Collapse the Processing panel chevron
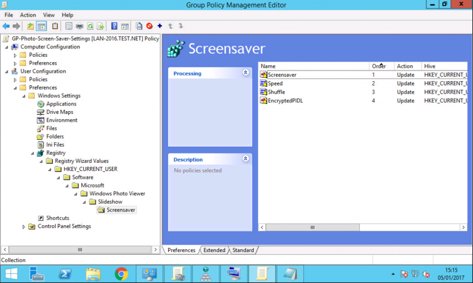The height and width of the screenshot is (283, 473). coord(245,73)
